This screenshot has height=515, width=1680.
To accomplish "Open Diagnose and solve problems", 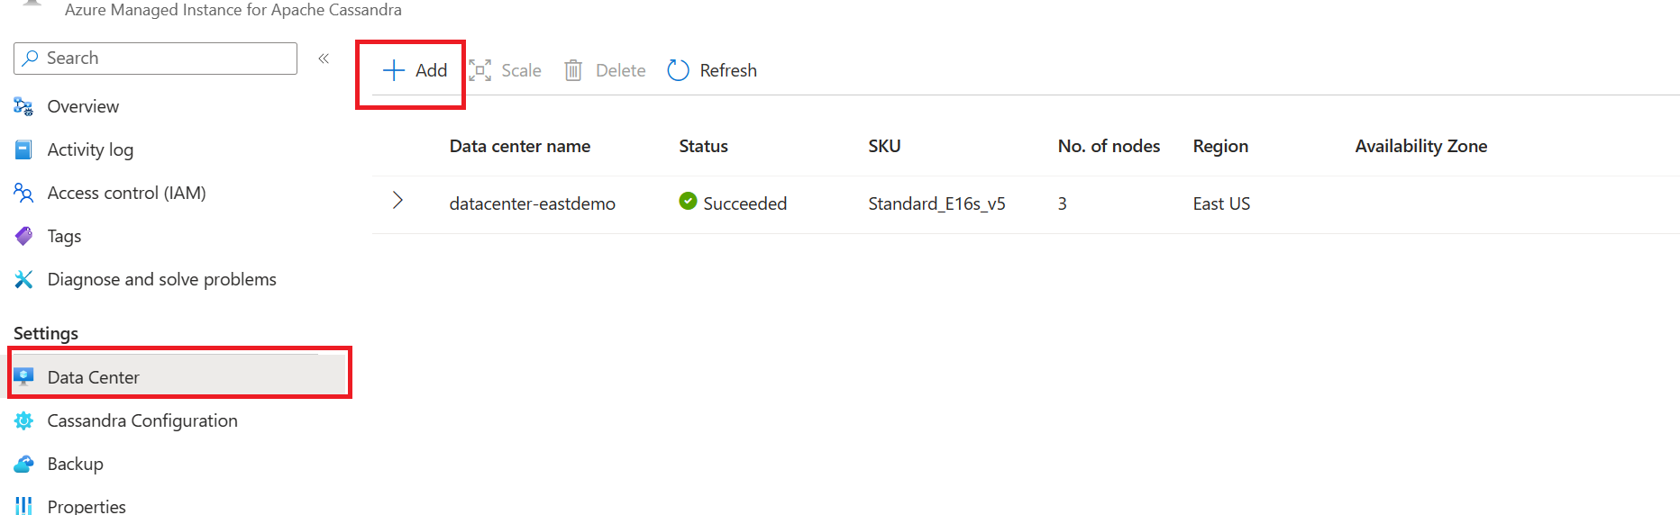I will pyautogui.click(x=161, y=279).
